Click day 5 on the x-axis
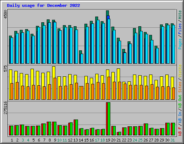This screenshot has width=184, height=144. [x=33, y=140]
